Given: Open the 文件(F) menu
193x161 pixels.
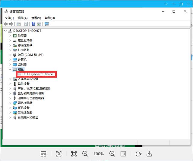Looking at the screenshot, I should [x=9, y=18].
